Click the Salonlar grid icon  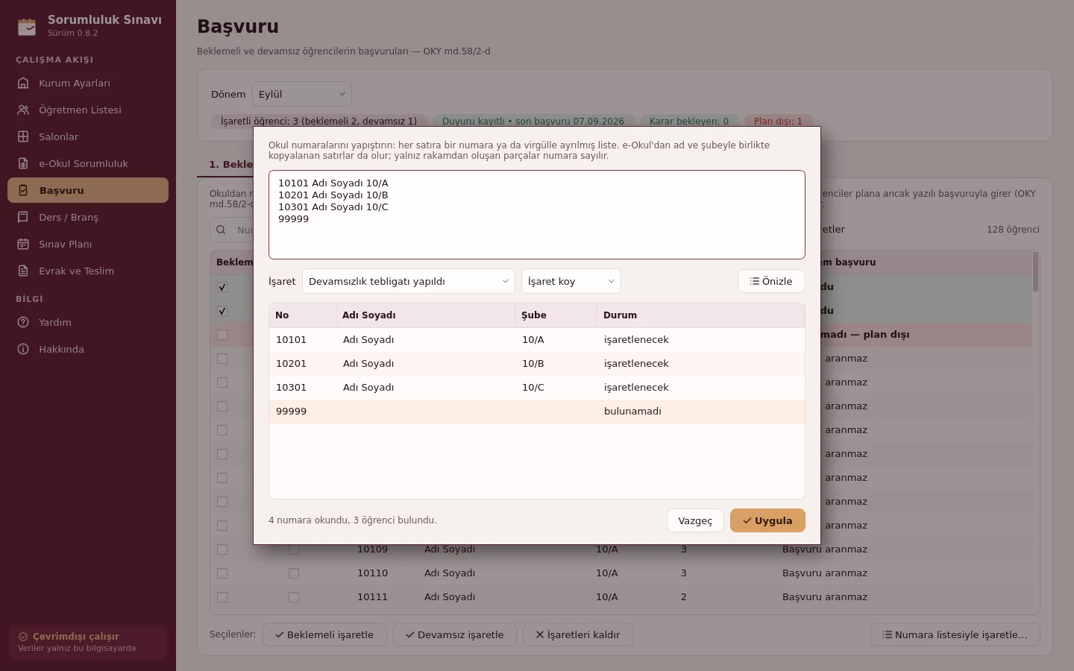point(23,136)
